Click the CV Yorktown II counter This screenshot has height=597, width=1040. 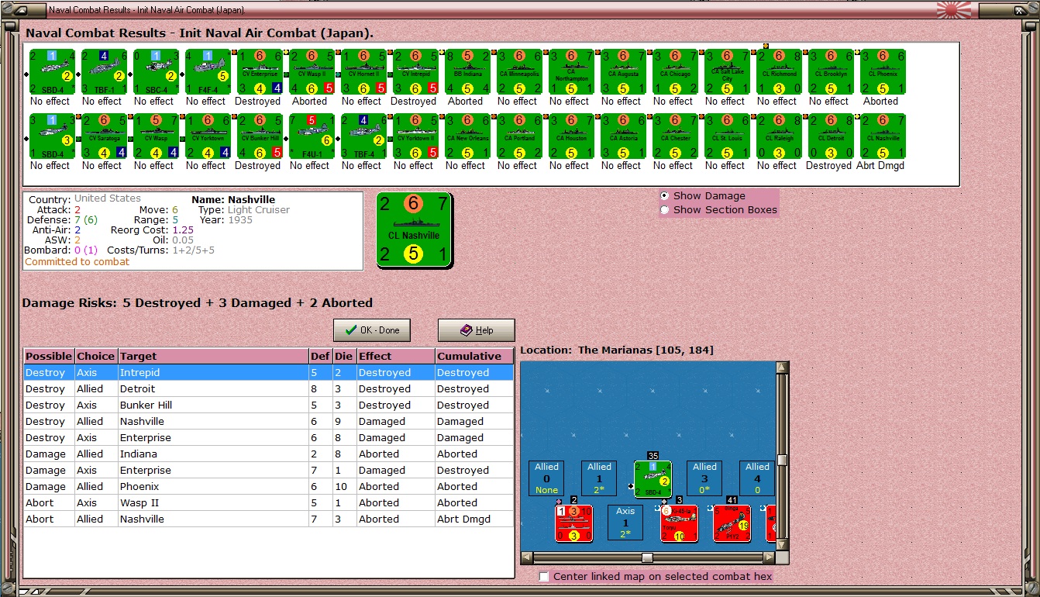tap(415, 136)
